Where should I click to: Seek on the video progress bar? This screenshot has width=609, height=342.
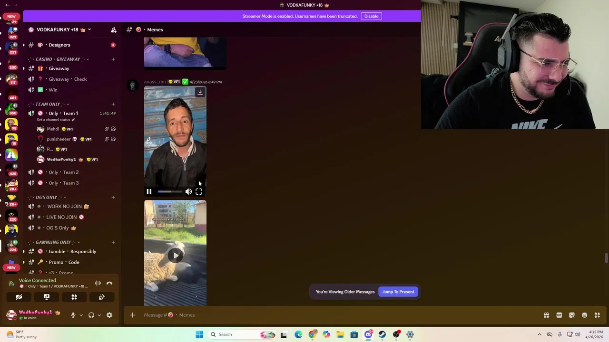coord(170,191)
